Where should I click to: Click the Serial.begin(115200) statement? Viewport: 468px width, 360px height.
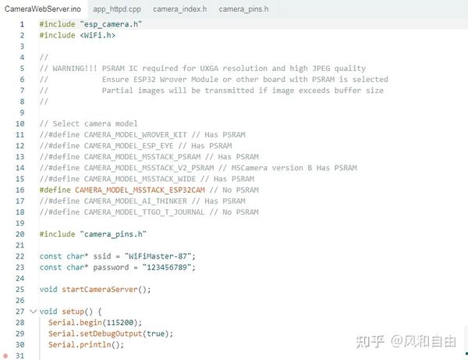click(95, 323)
